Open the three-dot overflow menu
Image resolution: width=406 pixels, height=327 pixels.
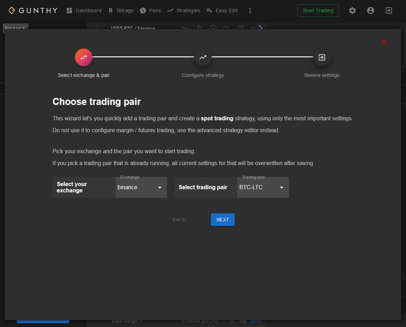point(250,10)
